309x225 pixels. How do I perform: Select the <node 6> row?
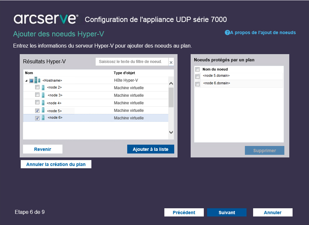pyautogui.click(x=96, y=118)
